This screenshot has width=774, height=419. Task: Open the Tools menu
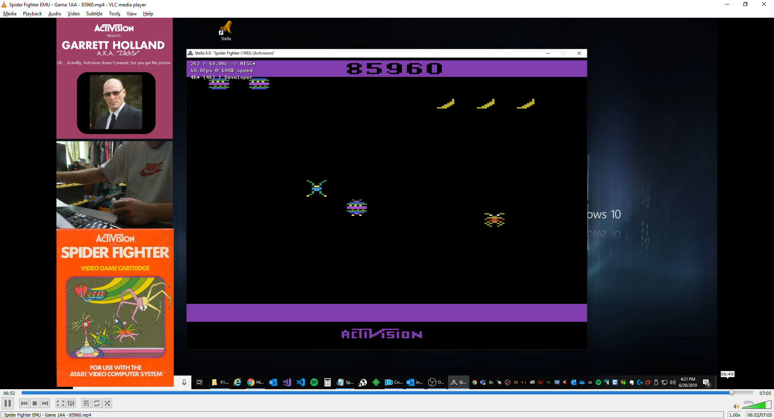point(114,14)
